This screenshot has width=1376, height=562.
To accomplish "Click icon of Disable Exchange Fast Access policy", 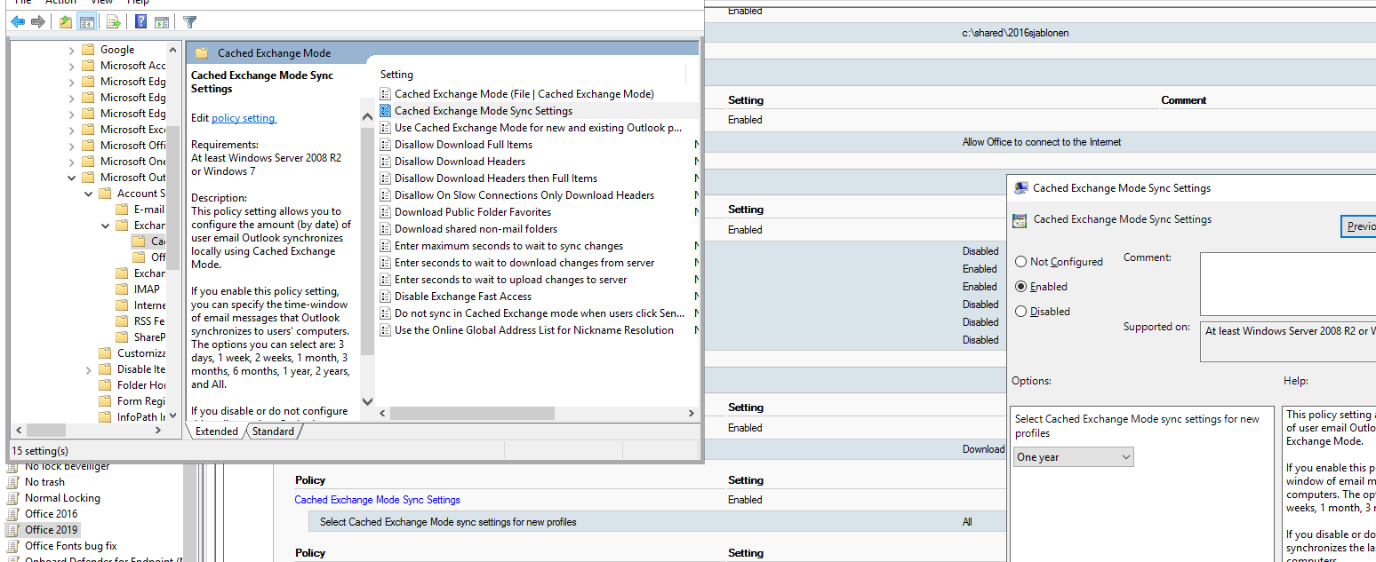I will tap(386, 297).
